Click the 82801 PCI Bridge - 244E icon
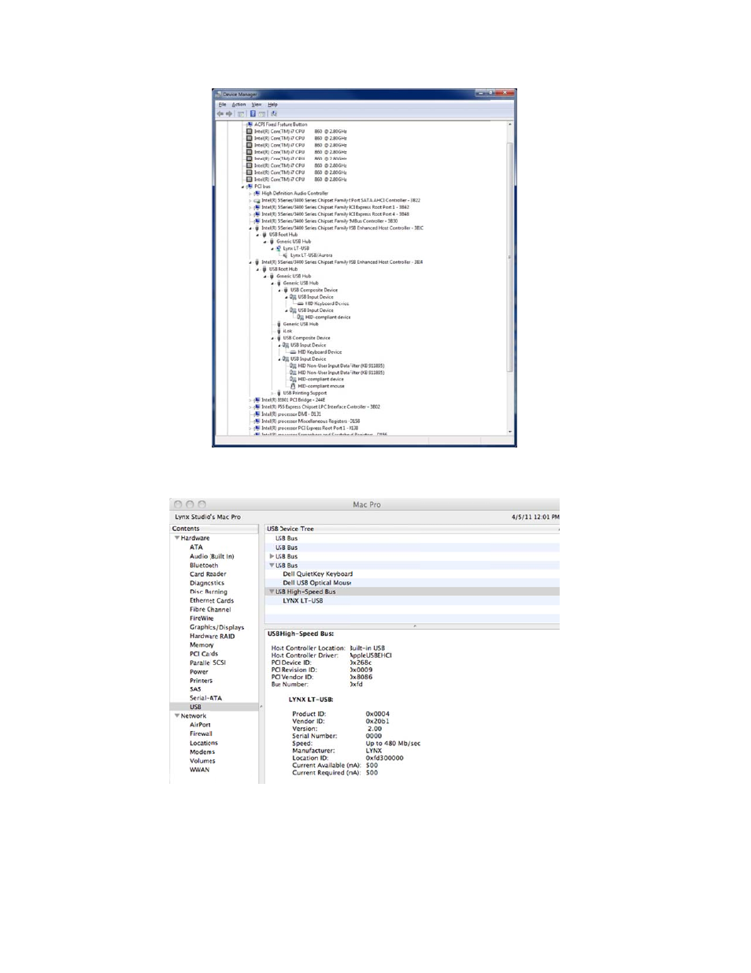This screenshot has width=751, height=973. [x=257, y=400]
